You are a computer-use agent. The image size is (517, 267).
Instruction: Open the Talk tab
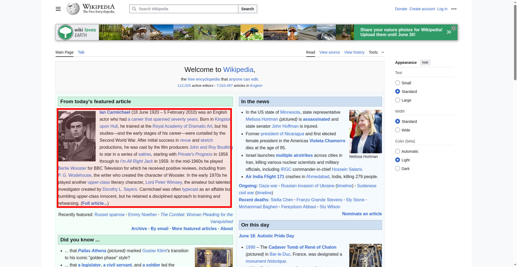[81, 52]
